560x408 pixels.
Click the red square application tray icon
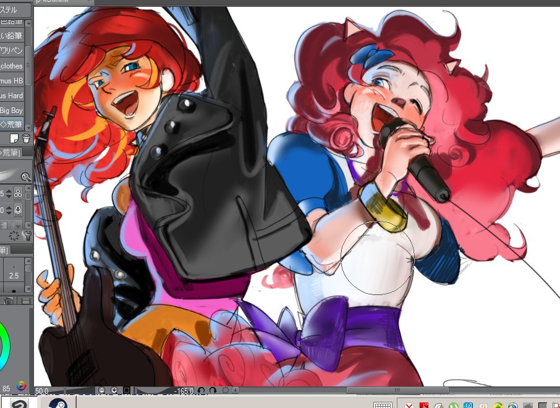[424, 406]
